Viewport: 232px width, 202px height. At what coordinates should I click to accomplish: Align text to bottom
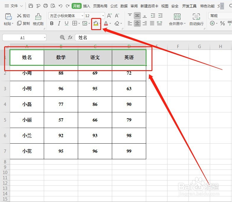pos(144,16)
